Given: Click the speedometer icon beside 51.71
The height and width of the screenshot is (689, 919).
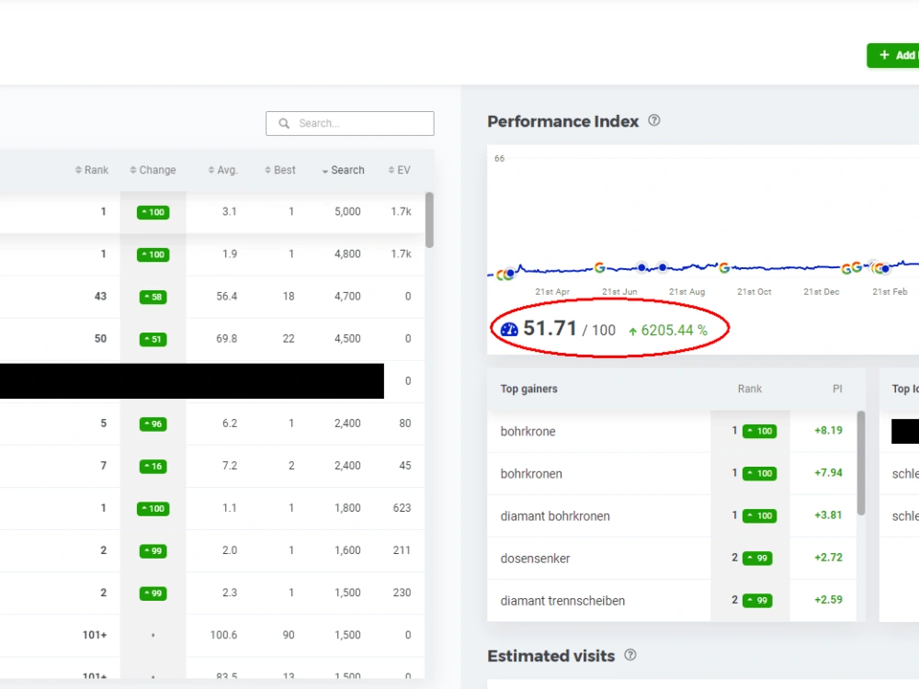Looking at the screenshot, I should click(509, 329).
